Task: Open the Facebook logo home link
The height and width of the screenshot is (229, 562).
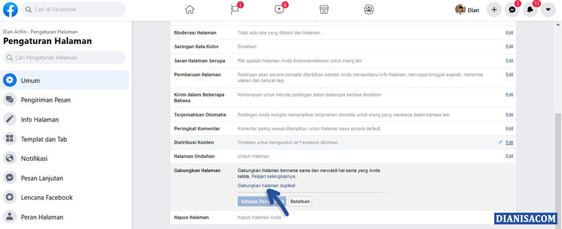Action: [x=10, y=10]
